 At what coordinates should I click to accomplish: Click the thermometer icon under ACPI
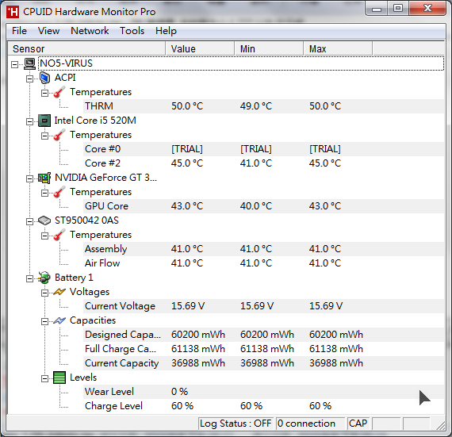[59, 92]
